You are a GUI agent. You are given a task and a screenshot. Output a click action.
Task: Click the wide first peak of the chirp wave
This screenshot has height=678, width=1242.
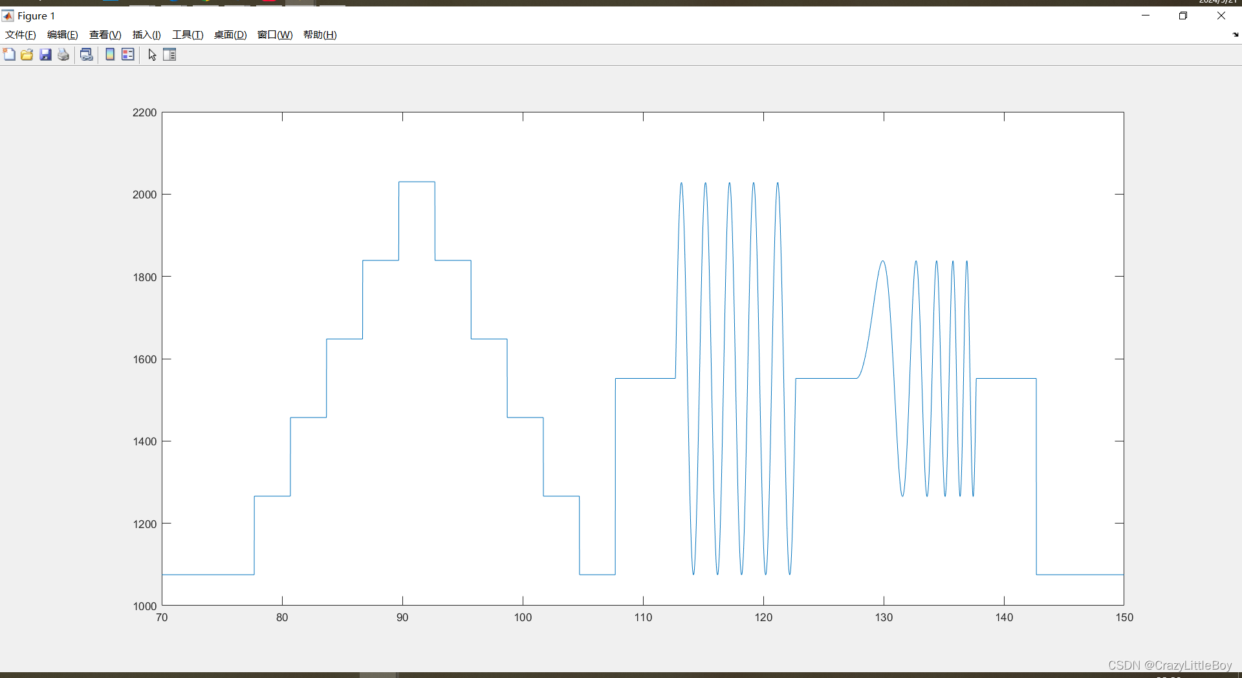point(882,262)
